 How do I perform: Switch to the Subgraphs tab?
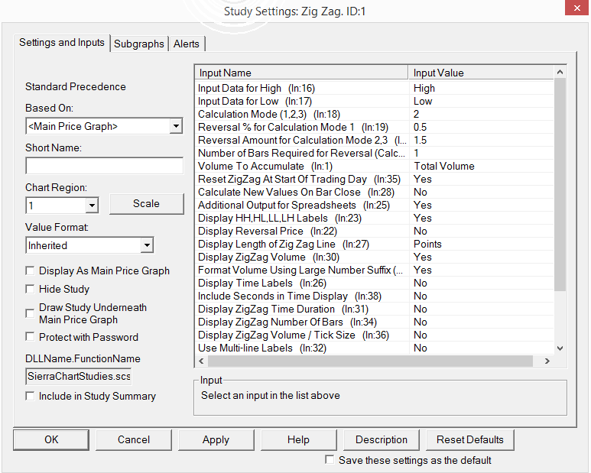click(x=138, y=44)
